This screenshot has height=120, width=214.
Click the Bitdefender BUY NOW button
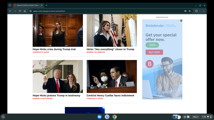click(154, 52)
